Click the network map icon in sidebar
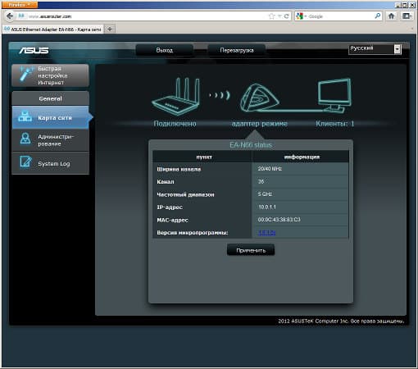418x369 pixels. 25,116
